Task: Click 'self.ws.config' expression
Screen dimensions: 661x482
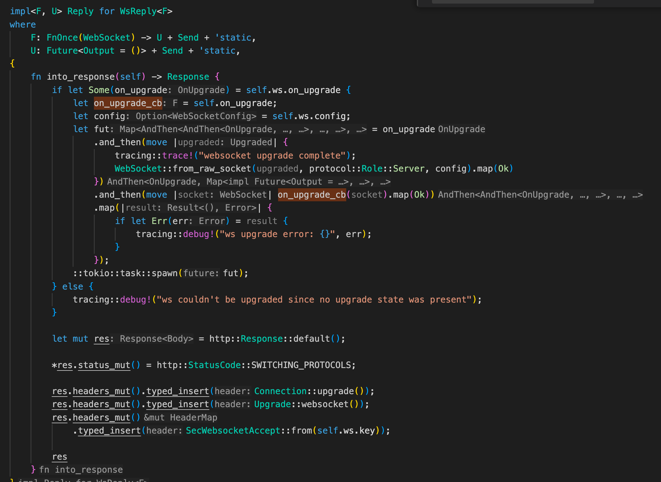Action: (x=309, y=116)
